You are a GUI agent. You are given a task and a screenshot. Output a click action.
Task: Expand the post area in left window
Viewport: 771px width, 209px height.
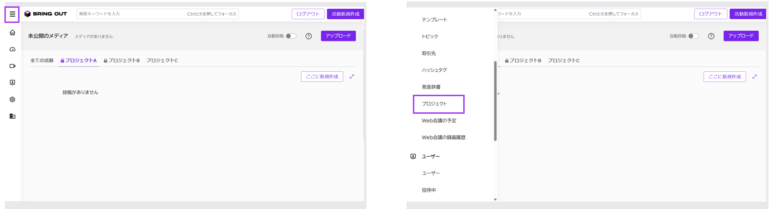click(x=352, y=77)
